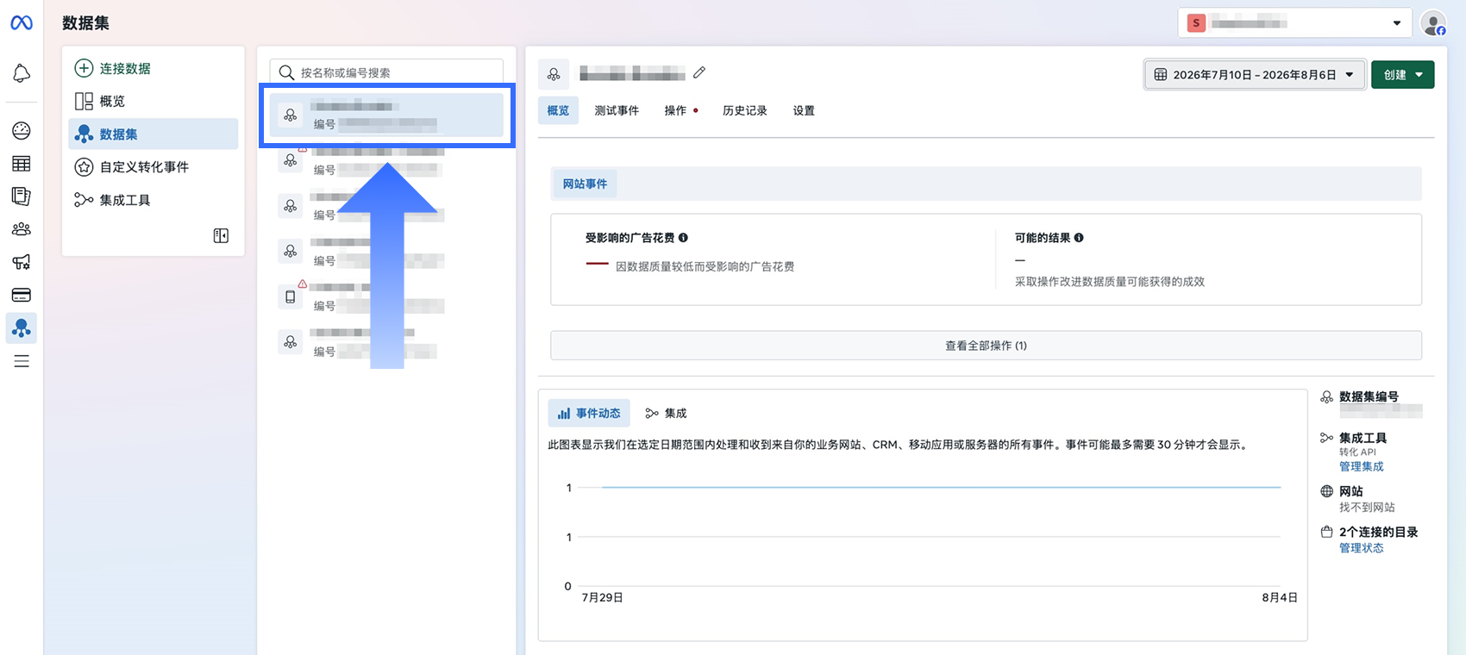Click the 因数据质量较低而受影响的广告花费 text

(705, 266)
